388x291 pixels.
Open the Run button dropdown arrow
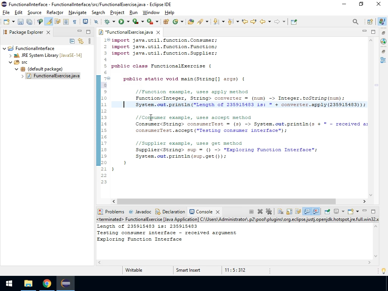pos(128,22)
